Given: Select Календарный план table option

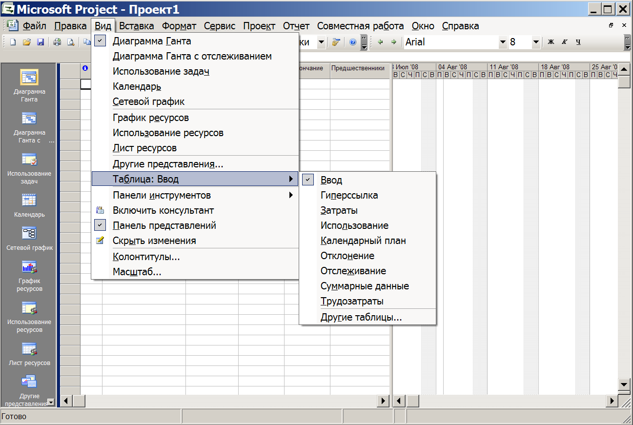Looking at the screenshot, I should [x=368, y=241].
